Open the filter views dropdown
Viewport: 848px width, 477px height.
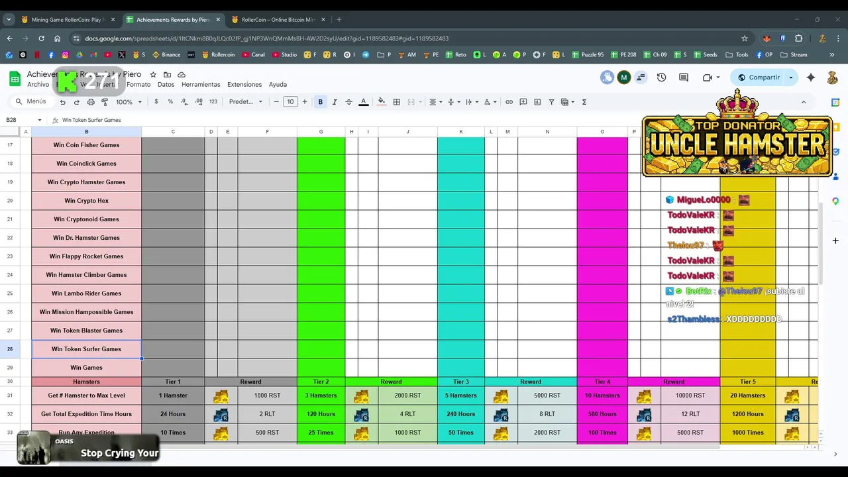568,102
